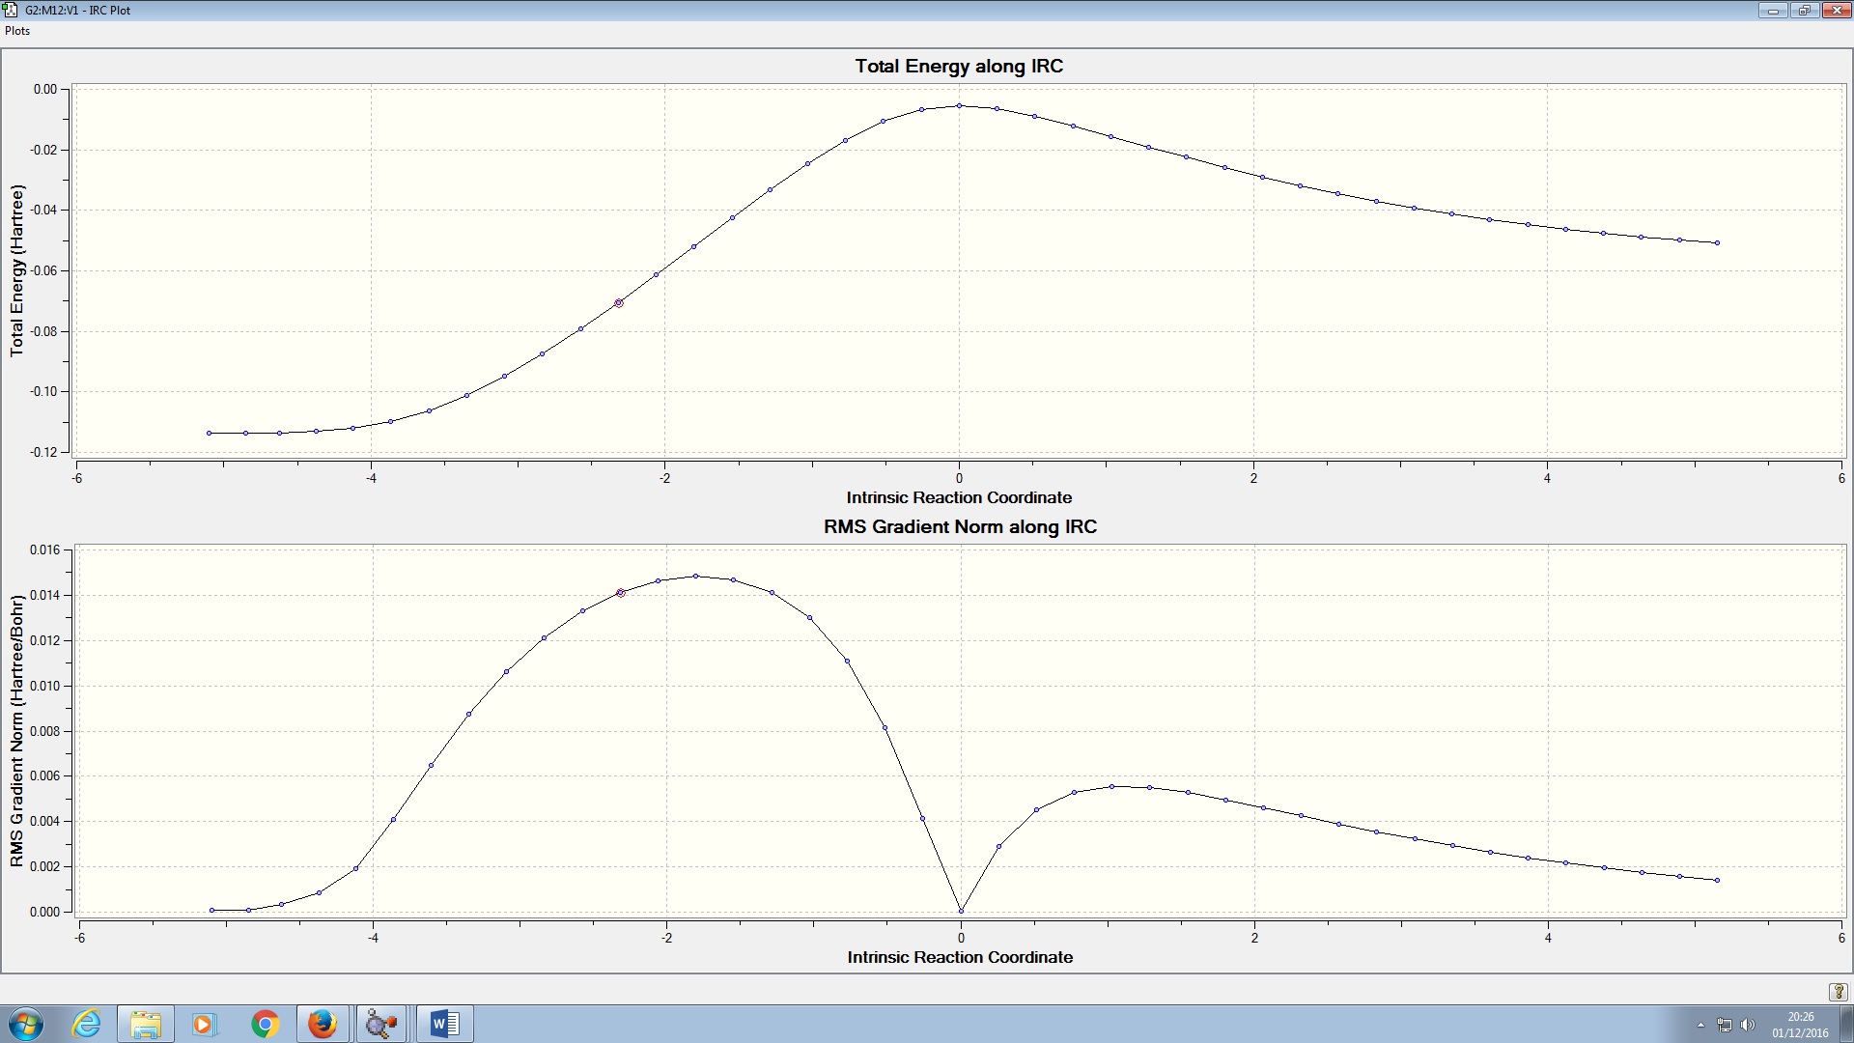Click the energy maximum point at coordinate 0

[959, 106]
